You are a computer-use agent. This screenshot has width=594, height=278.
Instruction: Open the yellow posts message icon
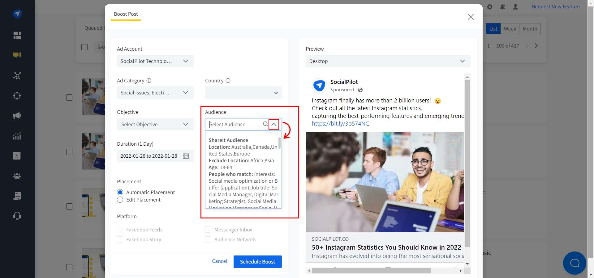click(x=17, y=55)
